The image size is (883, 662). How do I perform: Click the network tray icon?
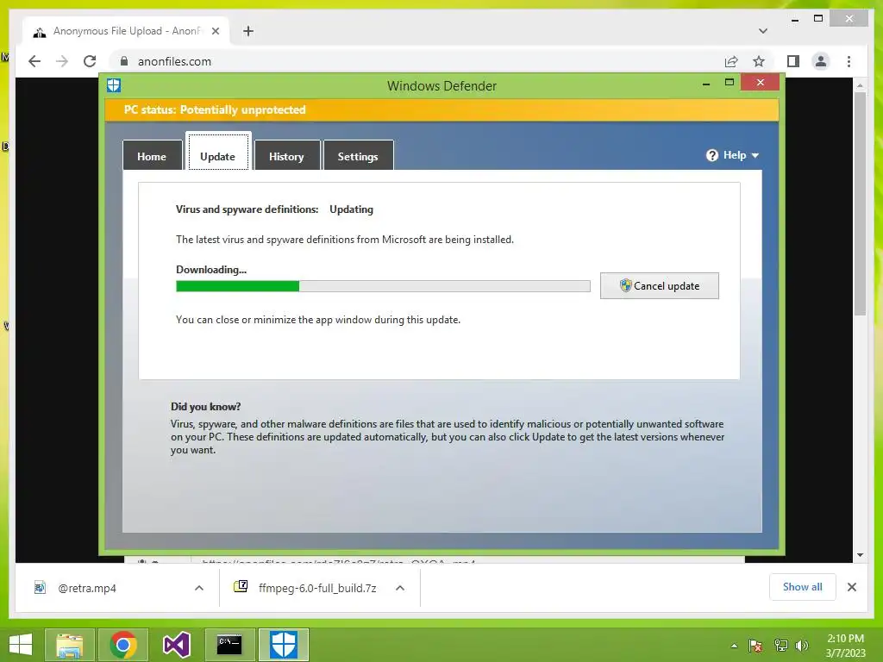pyautogui.click(x=780, y=646)
